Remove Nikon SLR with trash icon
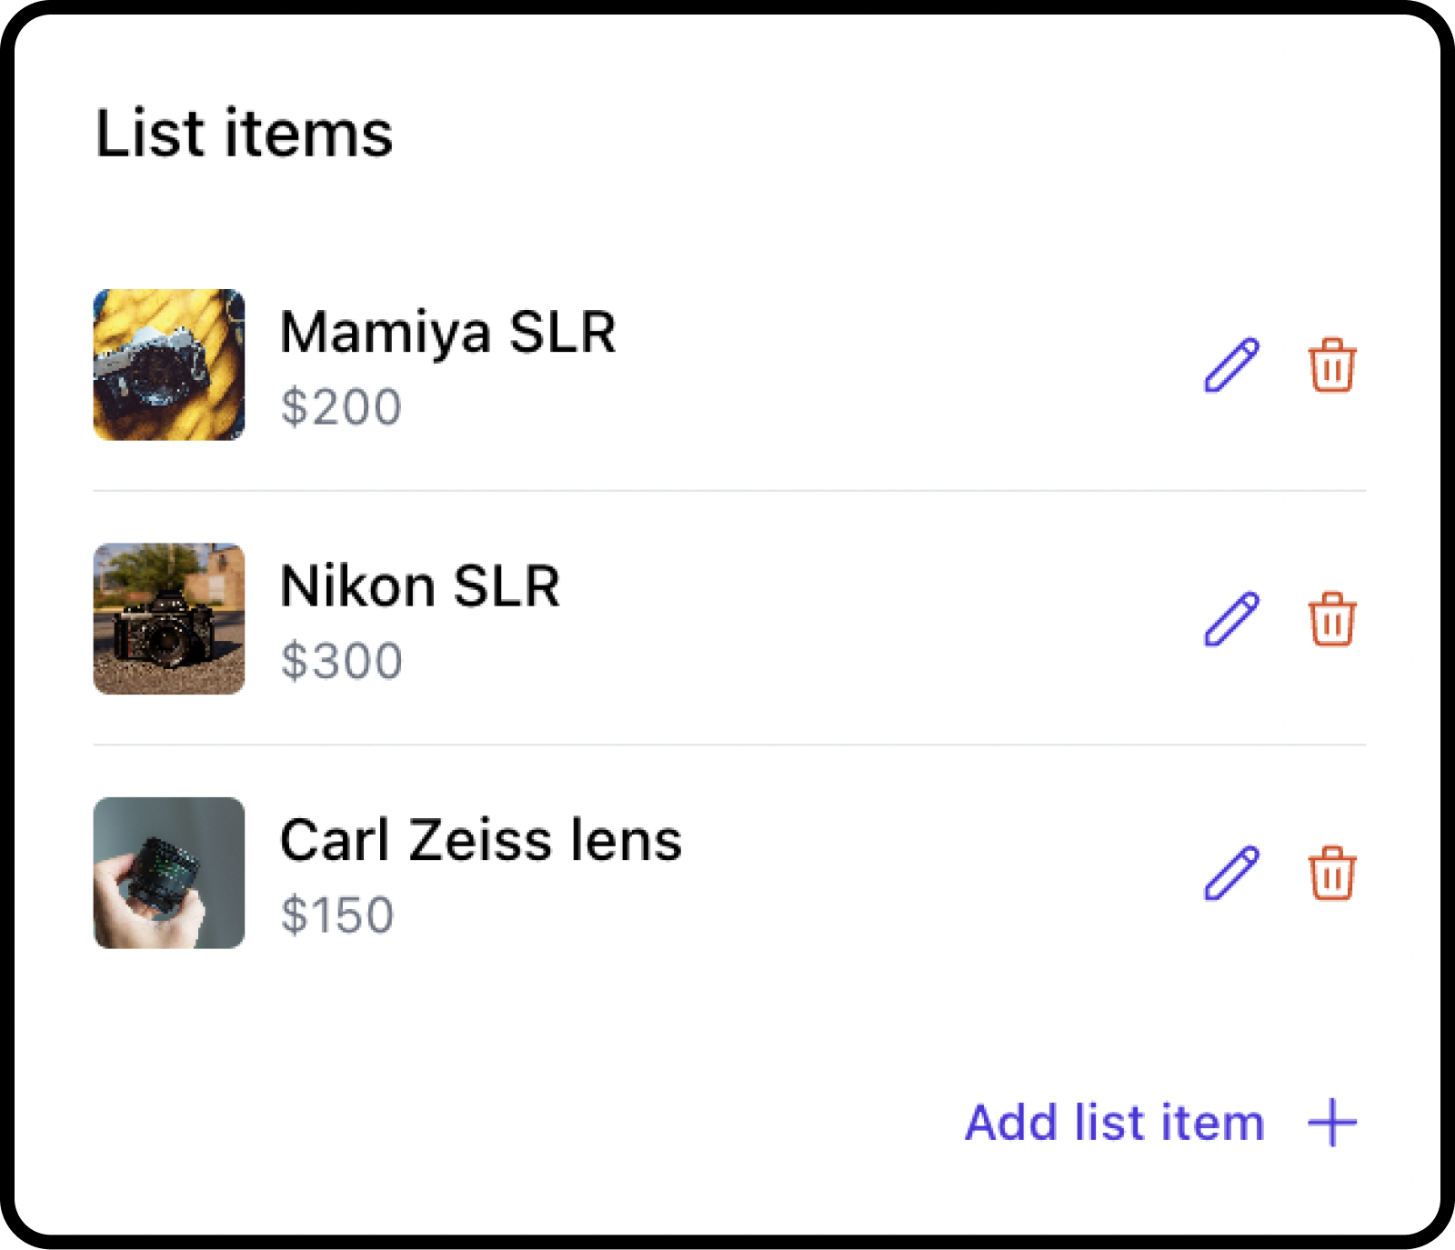This screenshot has height=1250, width=1455. (1332, 619)
